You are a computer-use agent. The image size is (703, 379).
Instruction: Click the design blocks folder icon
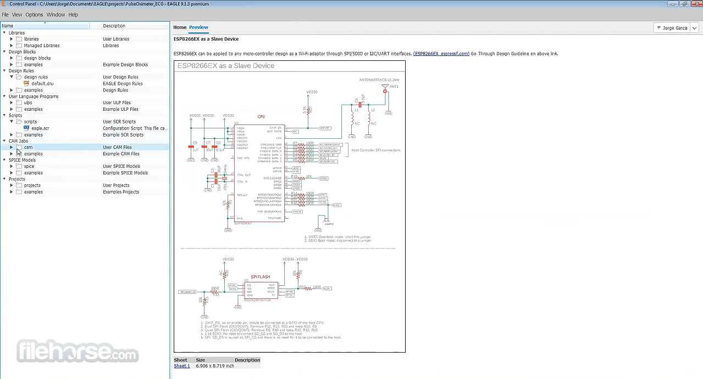[x=19, y=58]
